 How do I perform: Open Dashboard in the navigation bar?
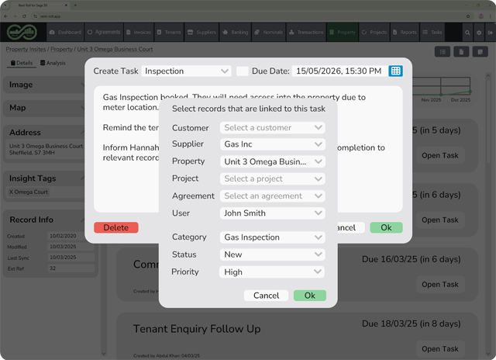click(x=65, y=33)
